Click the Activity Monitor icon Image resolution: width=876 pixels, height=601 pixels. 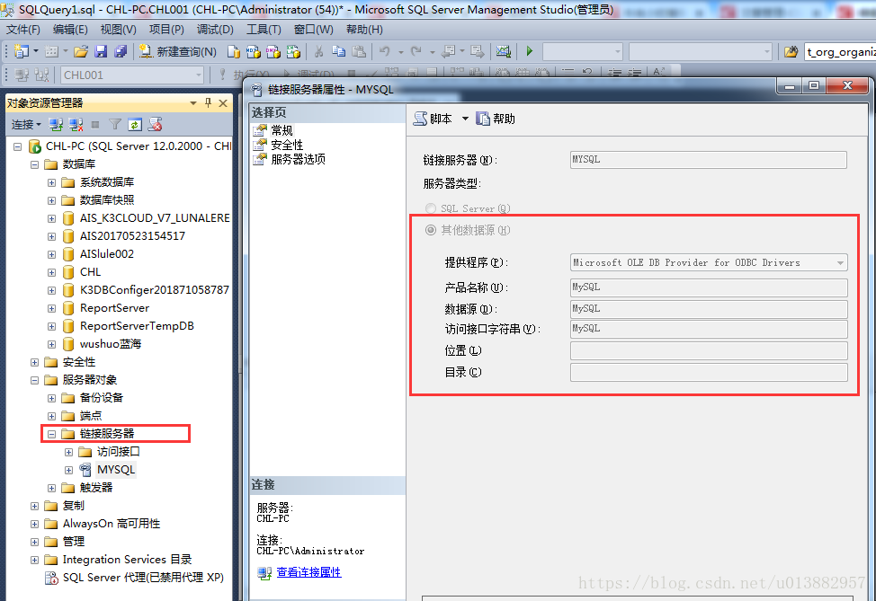click(x=504, y=52)
